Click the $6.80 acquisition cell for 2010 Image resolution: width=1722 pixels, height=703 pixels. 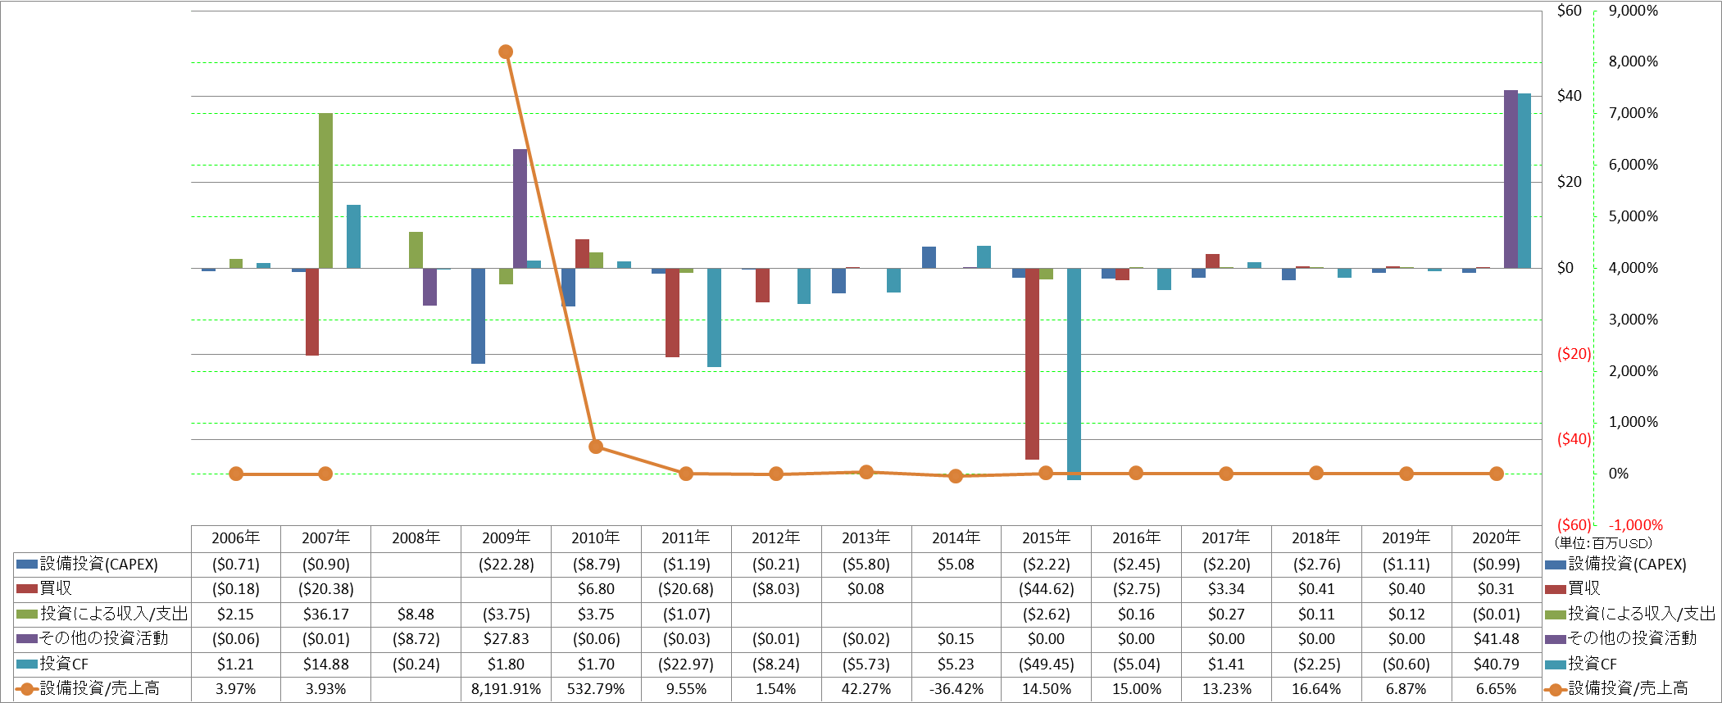coord(596,589)
